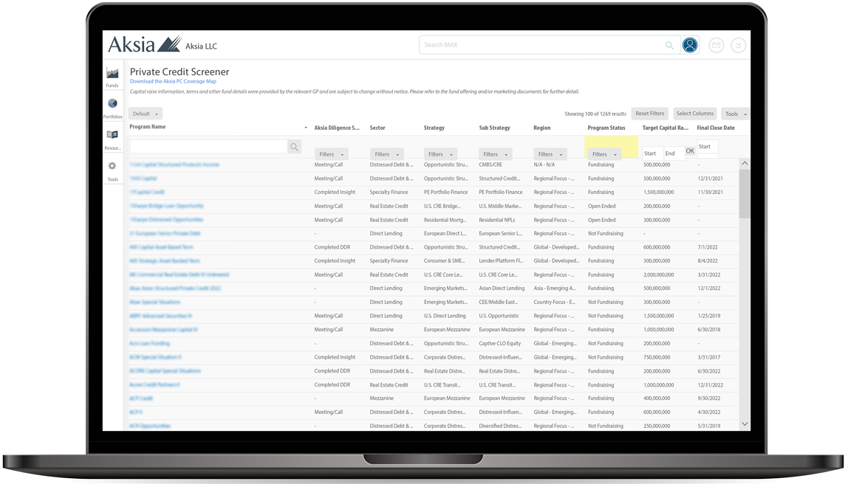The height and width of the screenshot is (484, 848).
Task: Click the Program Name search field
Action: click(x=209, y=147)
